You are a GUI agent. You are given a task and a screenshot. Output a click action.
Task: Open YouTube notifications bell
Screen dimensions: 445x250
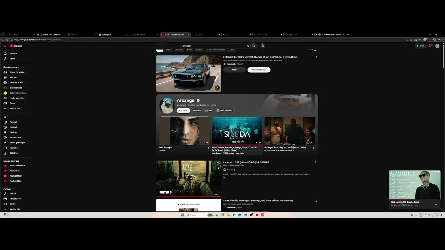[x=430, y=46]
